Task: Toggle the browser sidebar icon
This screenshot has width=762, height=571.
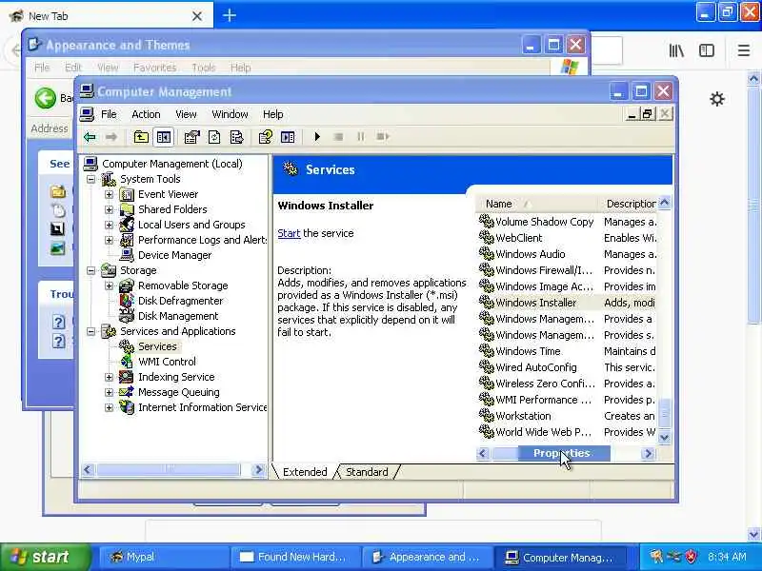Action: (707, 50)
